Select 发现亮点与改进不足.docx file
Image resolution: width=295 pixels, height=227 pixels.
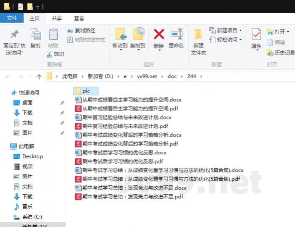(131, 188)
